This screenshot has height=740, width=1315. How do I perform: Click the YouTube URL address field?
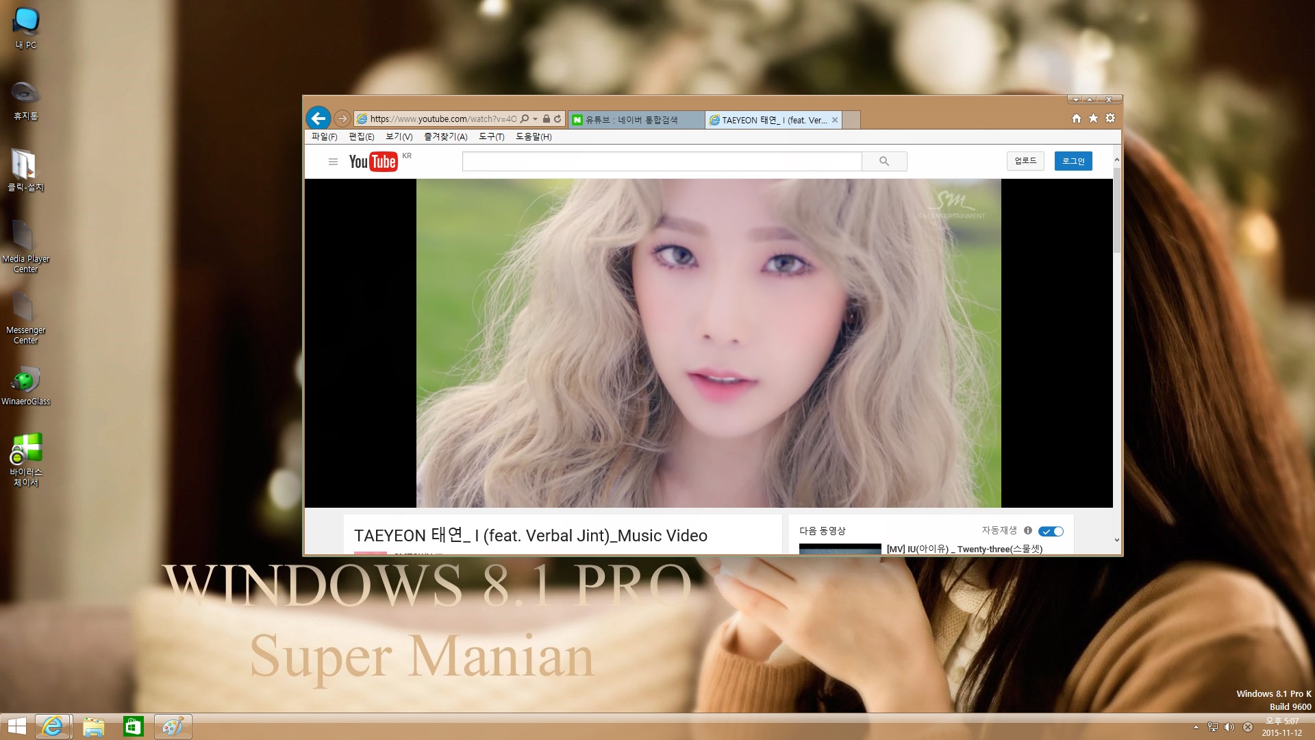(x=443, y=119)
